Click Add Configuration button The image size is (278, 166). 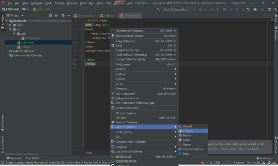[176, 9]
